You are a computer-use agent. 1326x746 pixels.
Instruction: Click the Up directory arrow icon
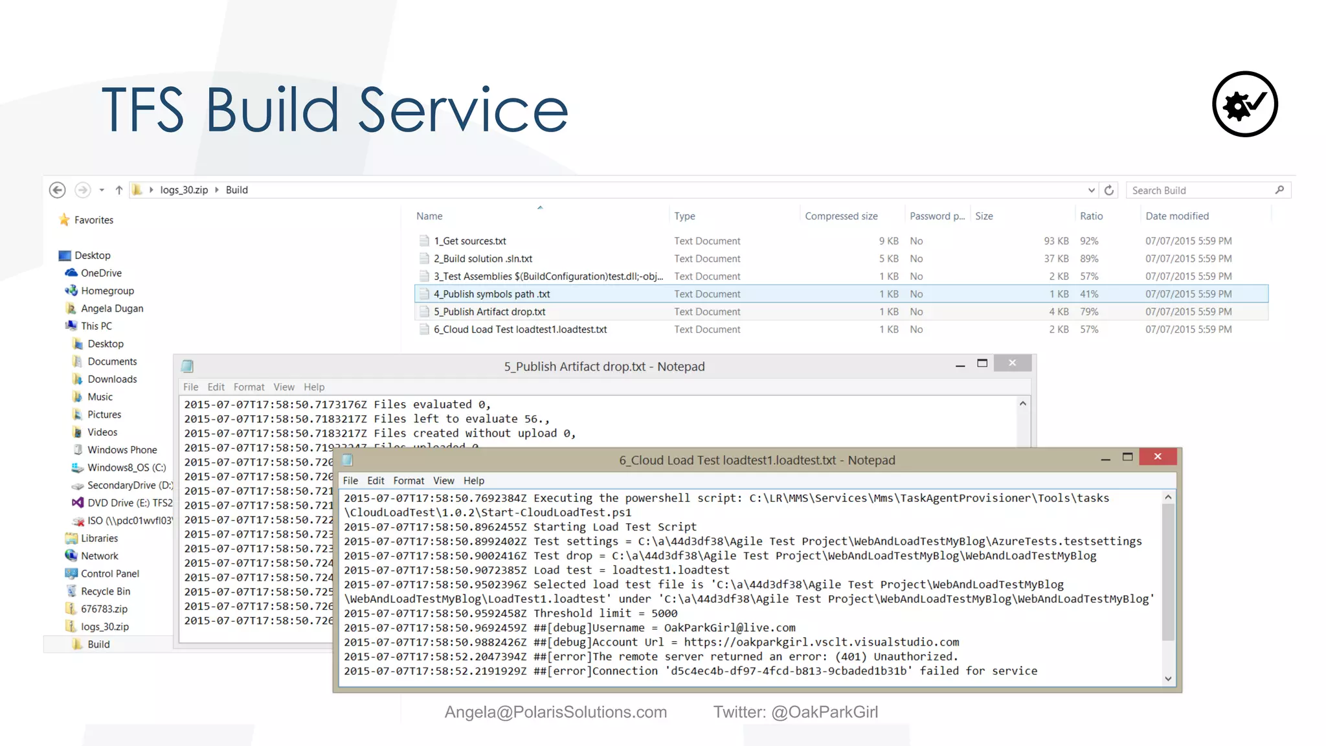pos(119,190)
